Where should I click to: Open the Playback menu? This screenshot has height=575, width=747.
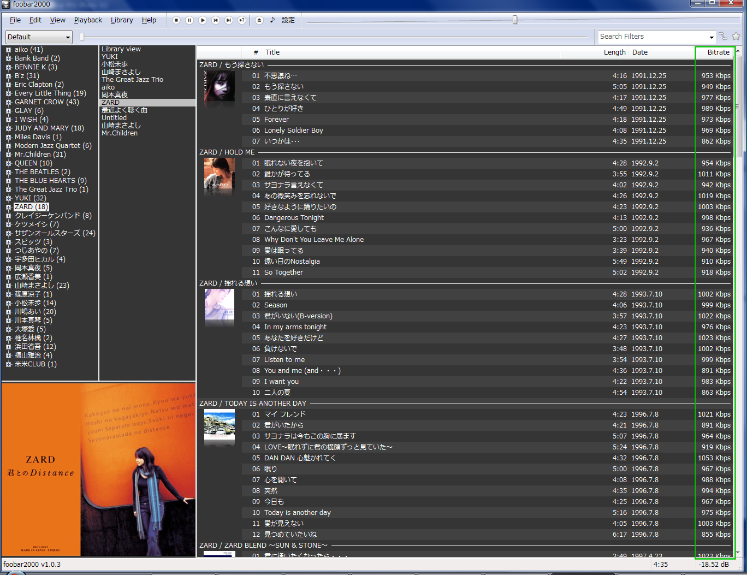(88, 20)
